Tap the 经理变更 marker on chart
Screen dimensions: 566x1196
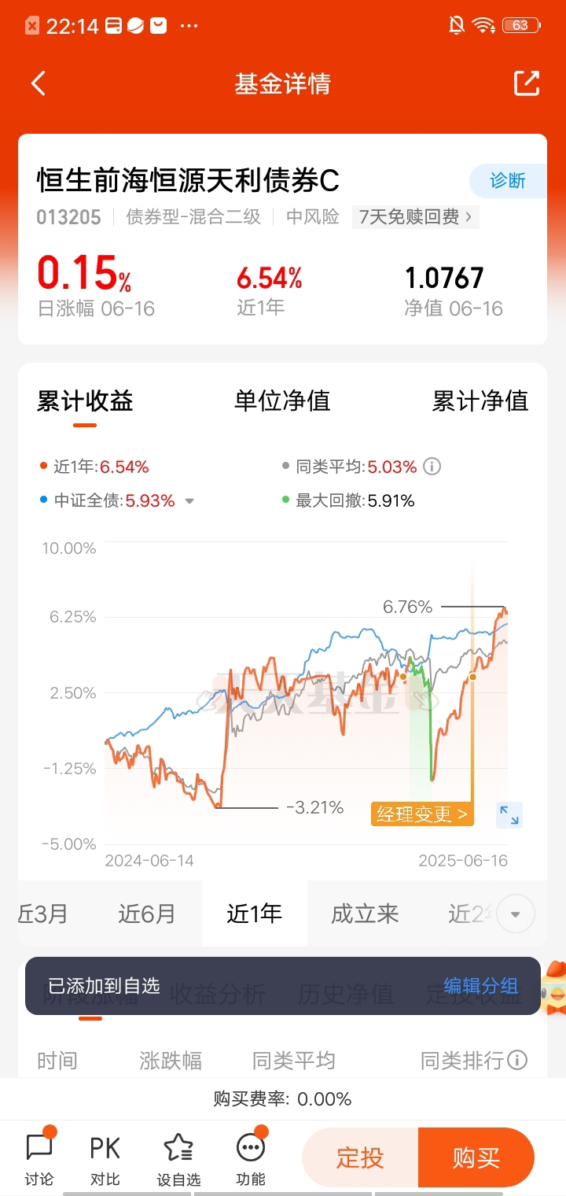(x=422, y=814)
